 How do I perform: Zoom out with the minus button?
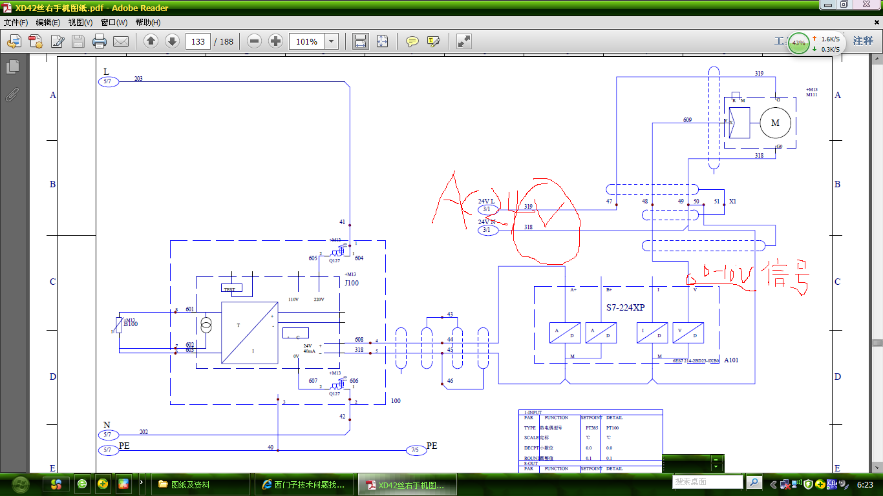tap(255, 41)
